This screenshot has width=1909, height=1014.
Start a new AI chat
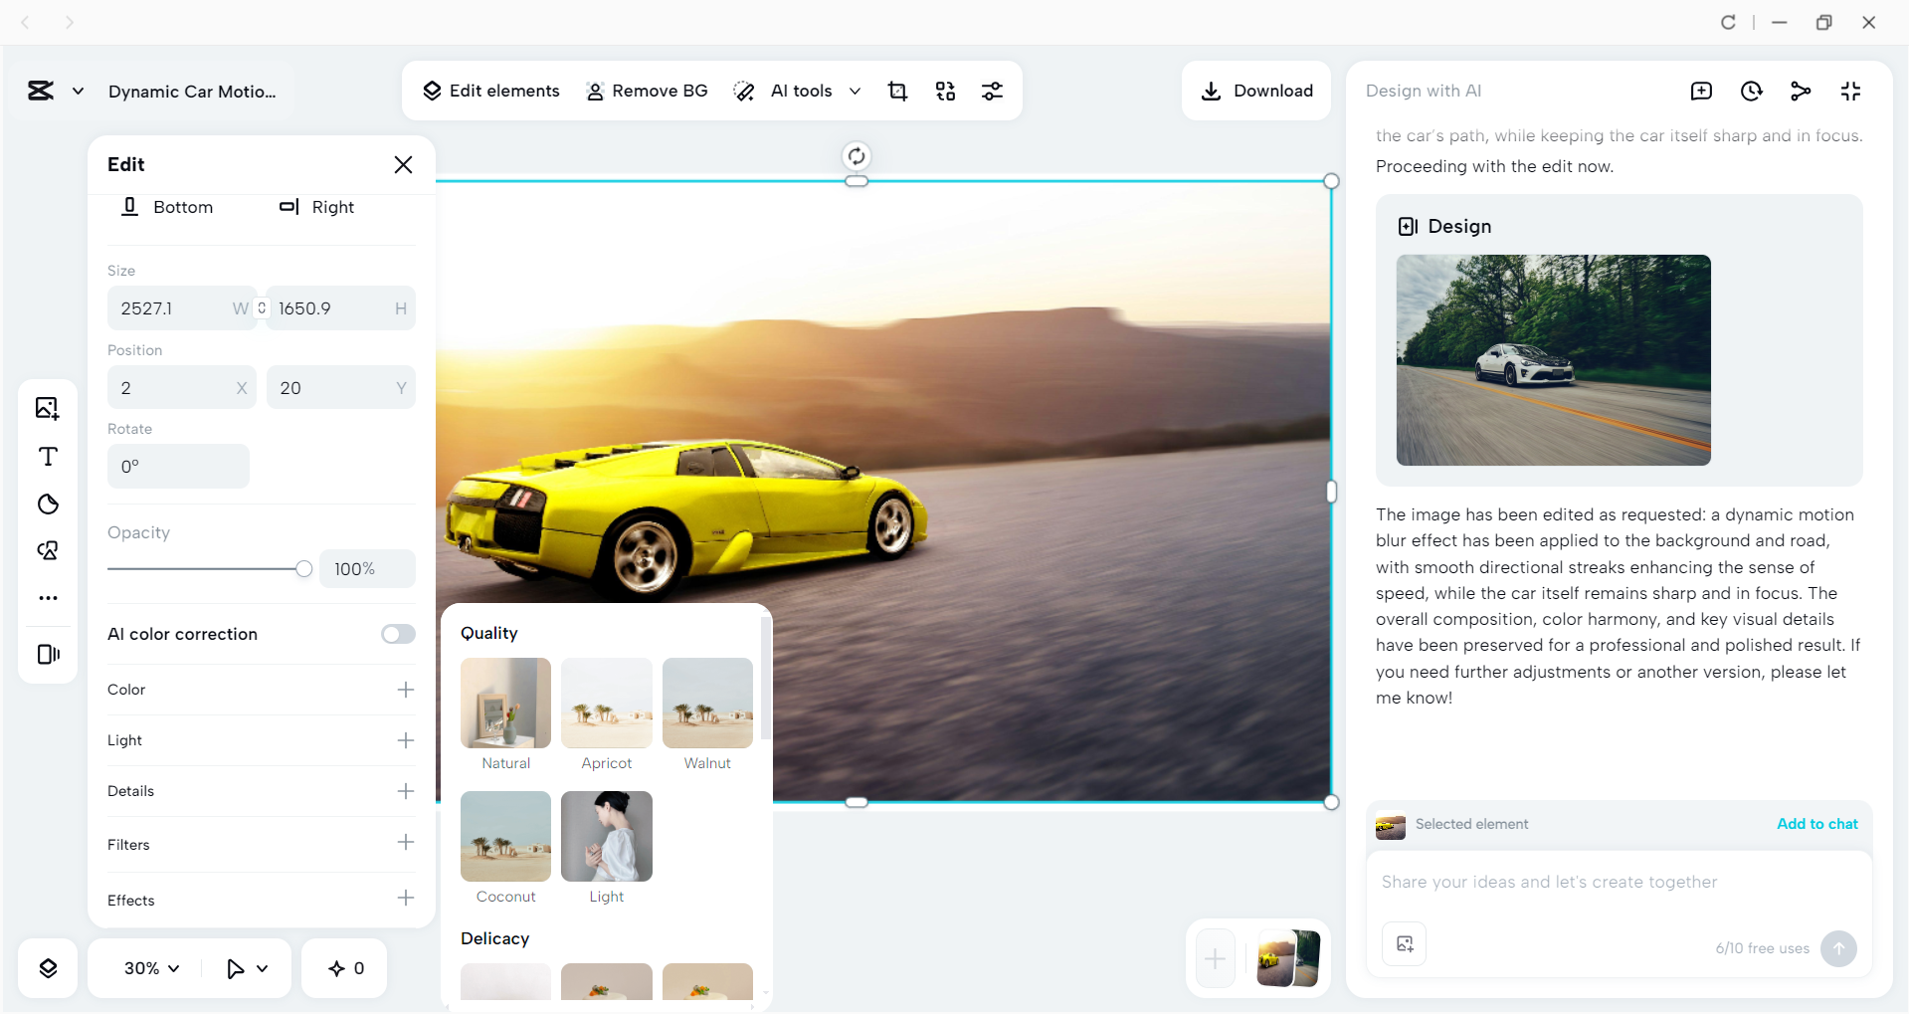(1701, 91)
